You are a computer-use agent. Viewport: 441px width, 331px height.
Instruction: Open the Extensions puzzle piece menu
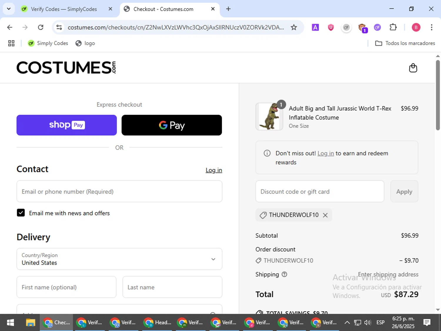[x=393, y=27]
